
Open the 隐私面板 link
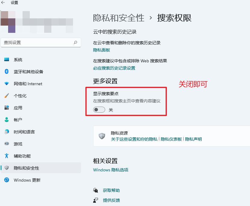pos(102,50)
